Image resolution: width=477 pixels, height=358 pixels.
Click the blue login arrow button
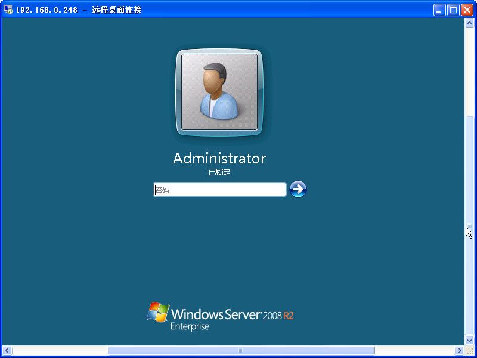click(297, 189)
